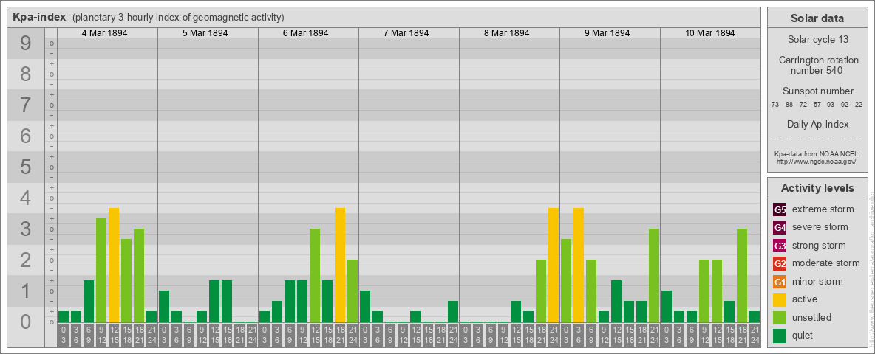Click the yellow active bar on 9 Mar 3-6
The height and width of the screenshot is (354, 875).
[579, 265]
